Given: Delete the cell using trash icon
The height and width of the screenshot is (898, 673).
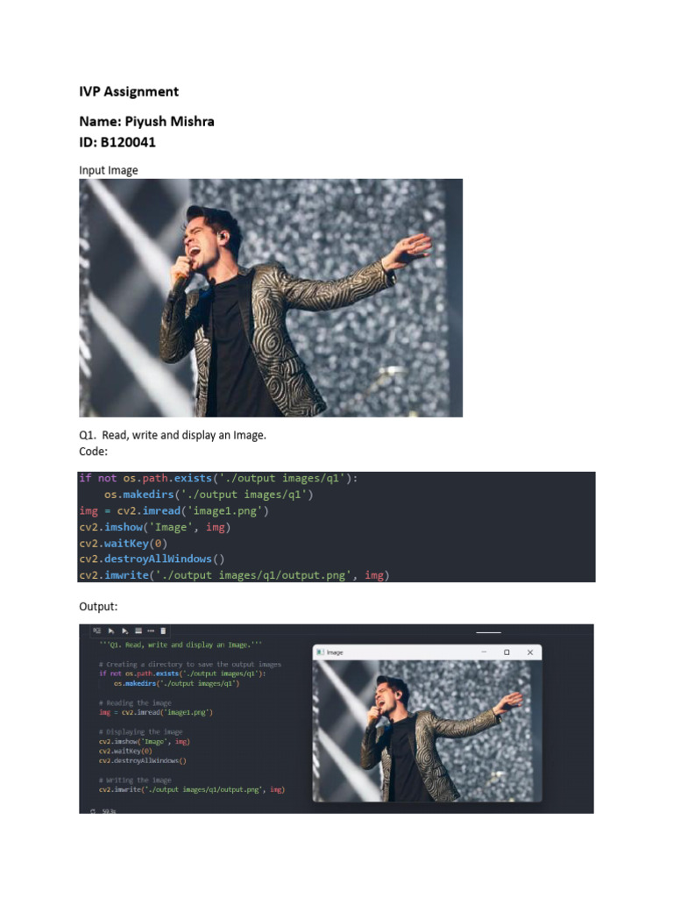Looking at the screenshot, I should pos(163,631).
